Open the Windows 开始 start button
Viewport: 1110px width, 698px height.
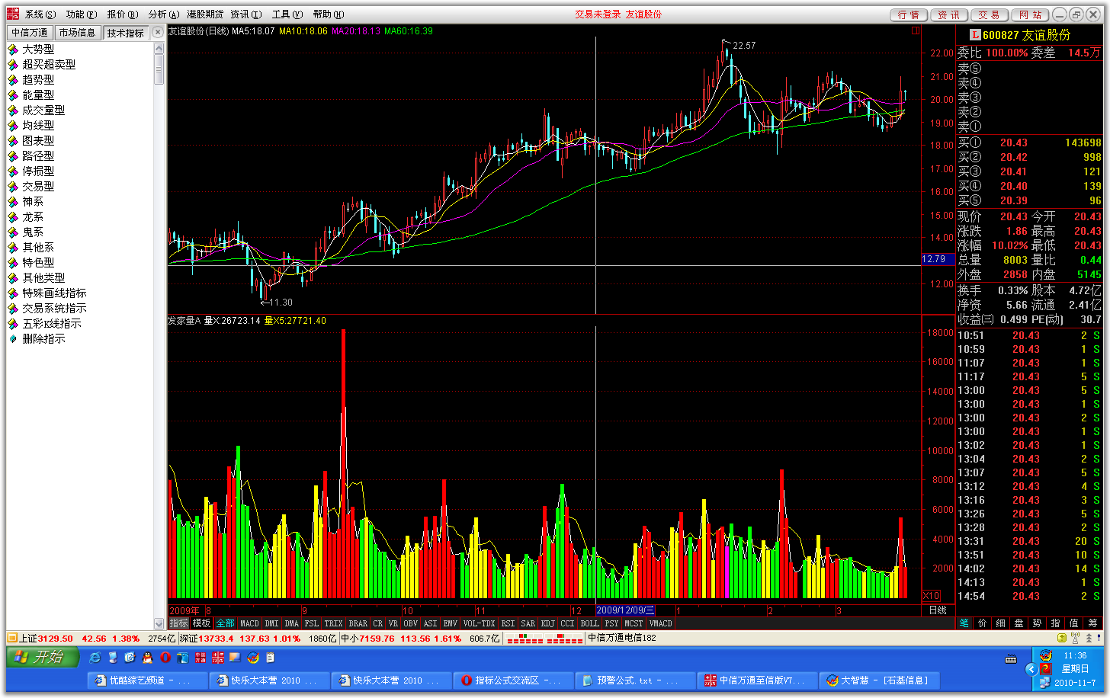(43, 657)
